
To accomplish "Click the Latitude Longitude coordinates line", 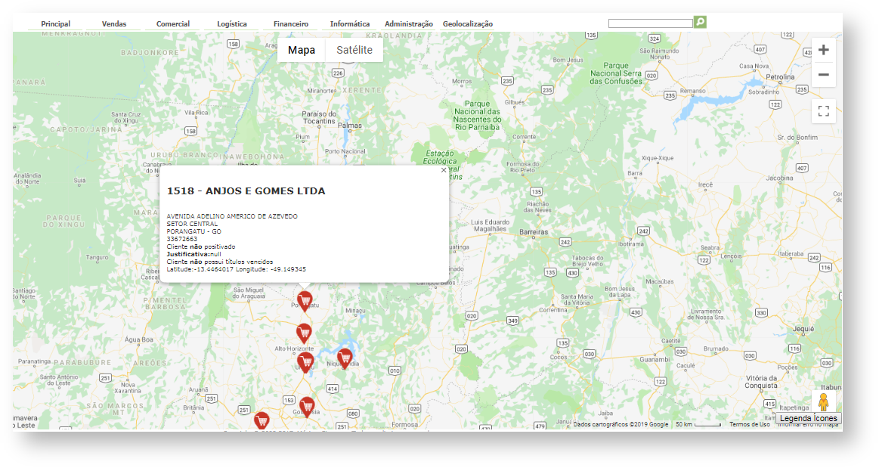I will click(x=236, y=270).
